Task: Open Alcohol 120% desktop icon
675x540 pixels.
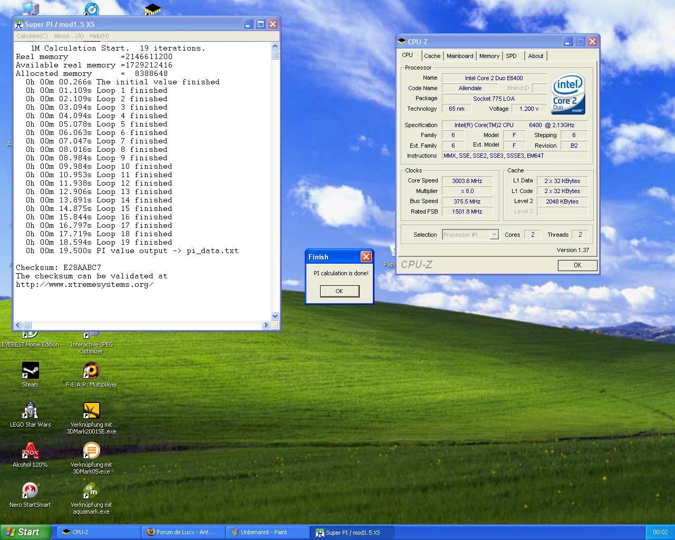Action: 30,450
